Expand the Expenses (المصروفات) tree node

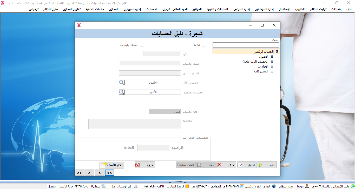[272, 71]
